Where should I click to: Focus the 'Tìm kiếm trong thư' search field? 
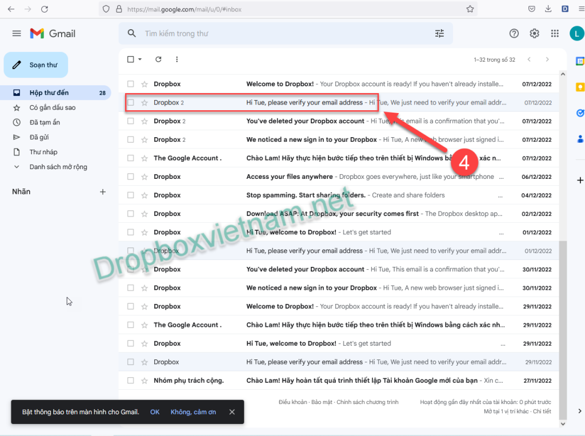(x=286, y=34)
